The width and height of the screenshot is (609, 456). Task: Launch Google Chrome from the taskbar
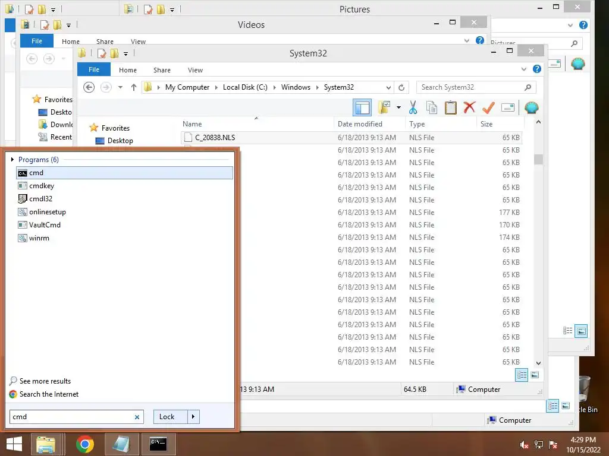click(x=84, y=444)
